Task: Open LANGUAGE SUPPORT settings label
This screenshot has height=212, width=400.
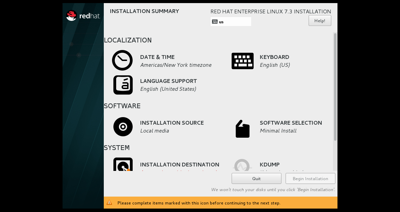Action: [168, 81]
